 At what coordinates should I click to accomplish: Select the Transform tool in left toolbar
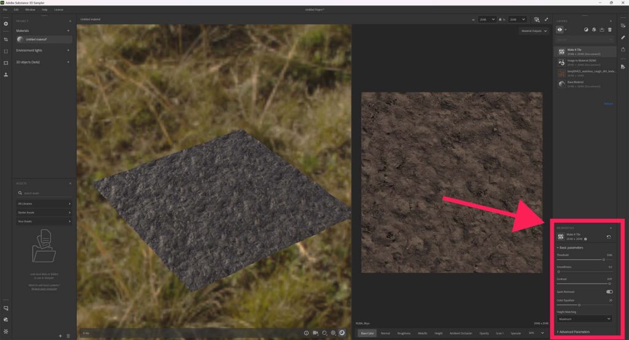6,63
